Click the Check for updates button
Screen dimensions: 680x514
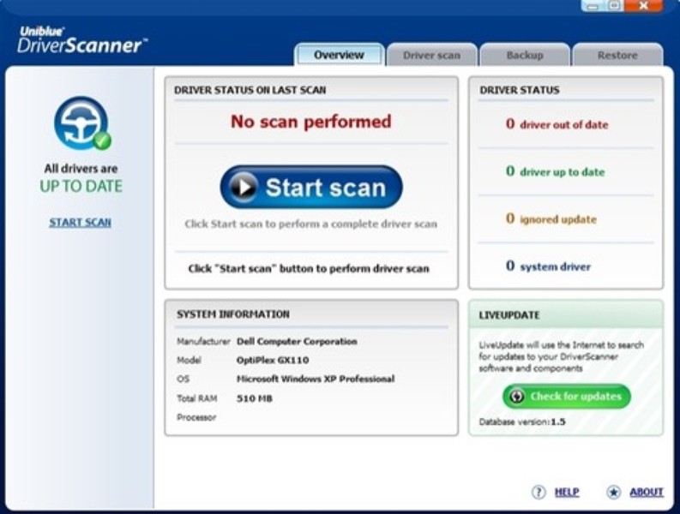click(x=567, y=397)
